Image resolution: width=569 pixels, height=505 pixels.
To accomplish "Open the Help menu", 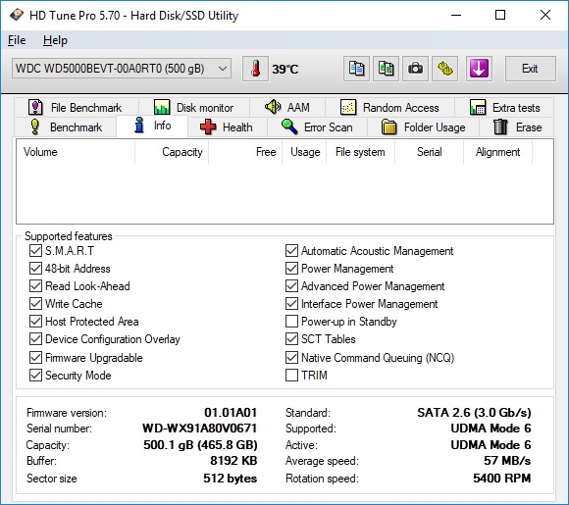I will 55,40.
